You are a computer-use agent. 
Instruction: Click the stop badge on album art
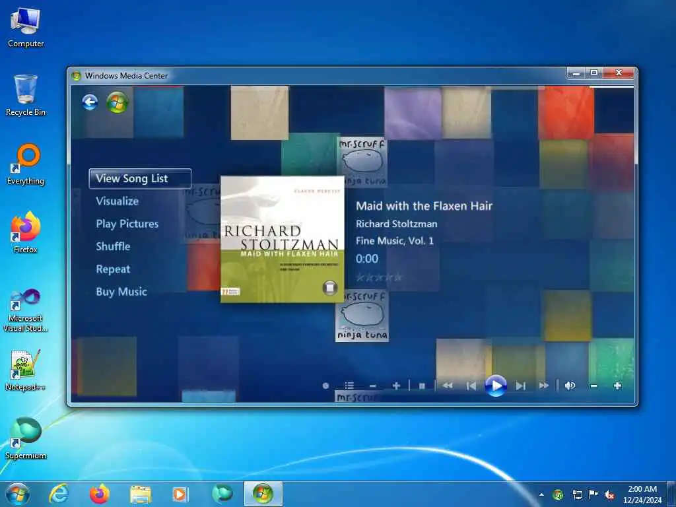coord(330,288)
